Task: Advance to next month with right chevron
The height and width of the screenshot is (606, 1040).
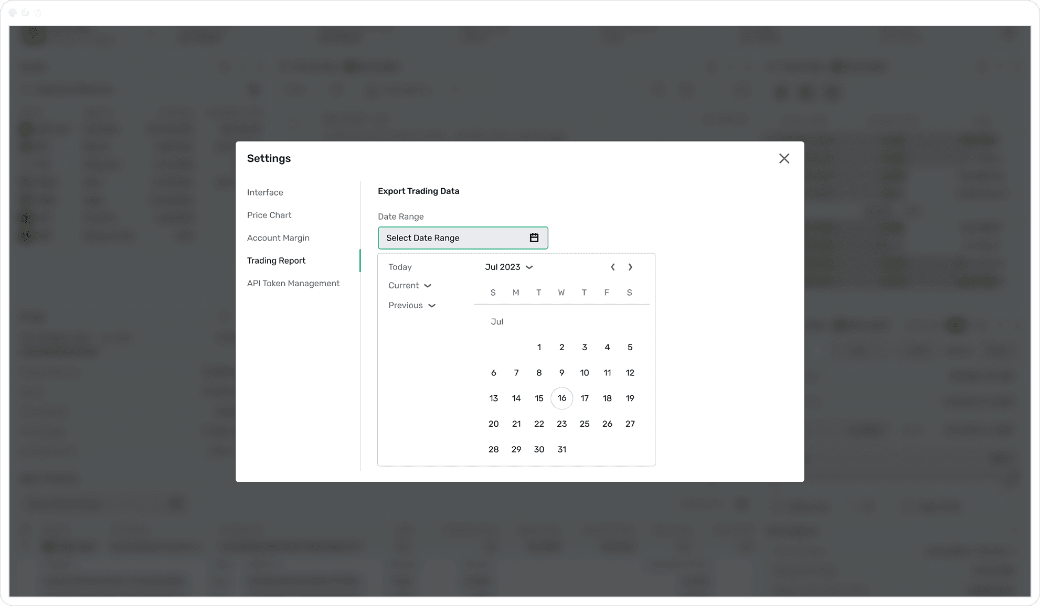Action: click(x=630, y=267)
